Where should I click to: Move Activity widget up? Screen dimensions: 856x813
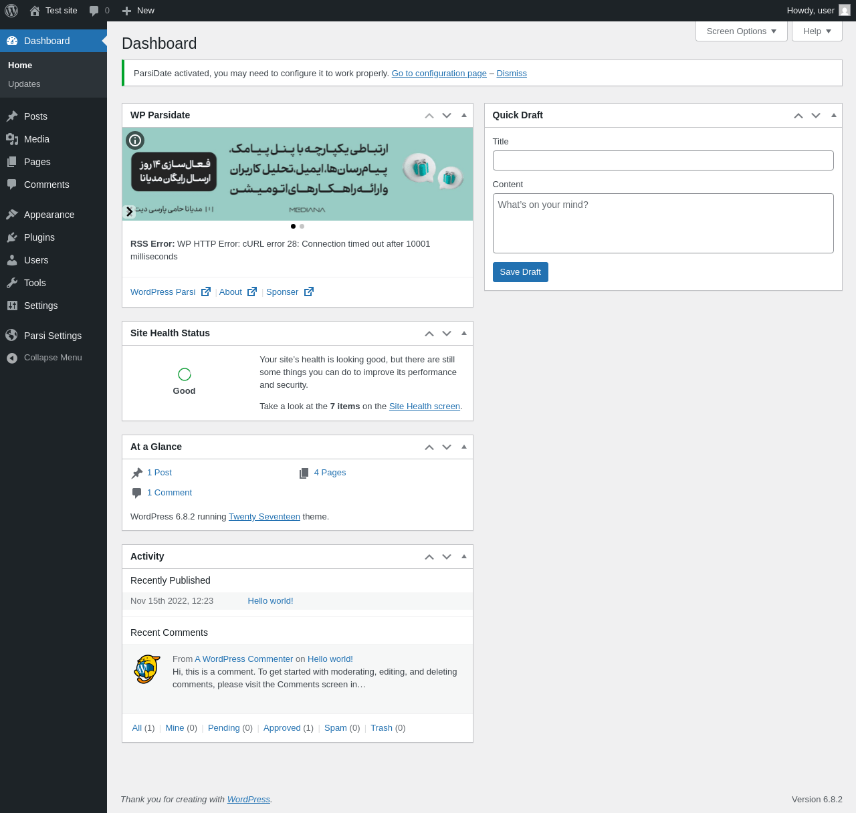(429, 557)
